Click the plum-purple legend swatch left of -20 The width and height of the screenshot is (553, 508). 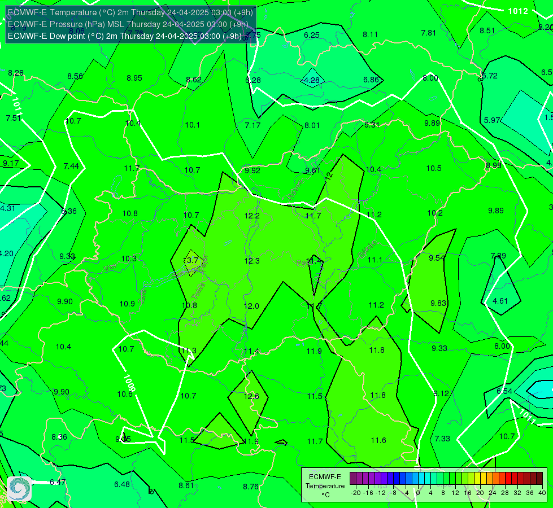(353, 479)
